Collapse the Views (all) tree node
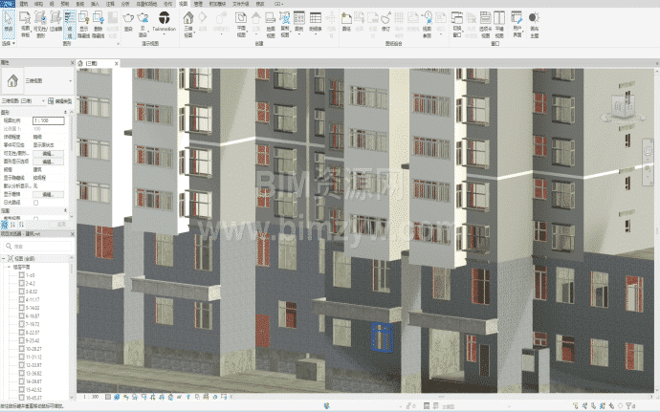The image size is (660, 412). 4,258
